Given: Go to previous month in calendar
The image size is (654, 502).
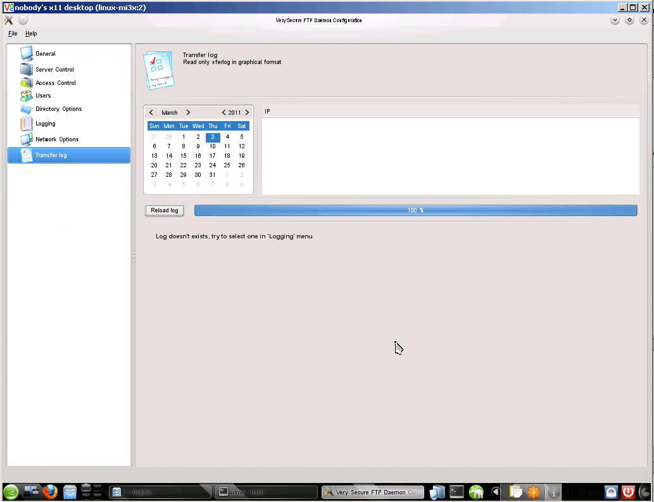Looking at the screenshot, I should pyautogui.click(x=151, y=112).
